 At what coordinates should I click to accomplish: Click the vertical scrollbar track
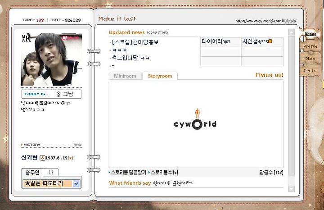click(292, 110)
